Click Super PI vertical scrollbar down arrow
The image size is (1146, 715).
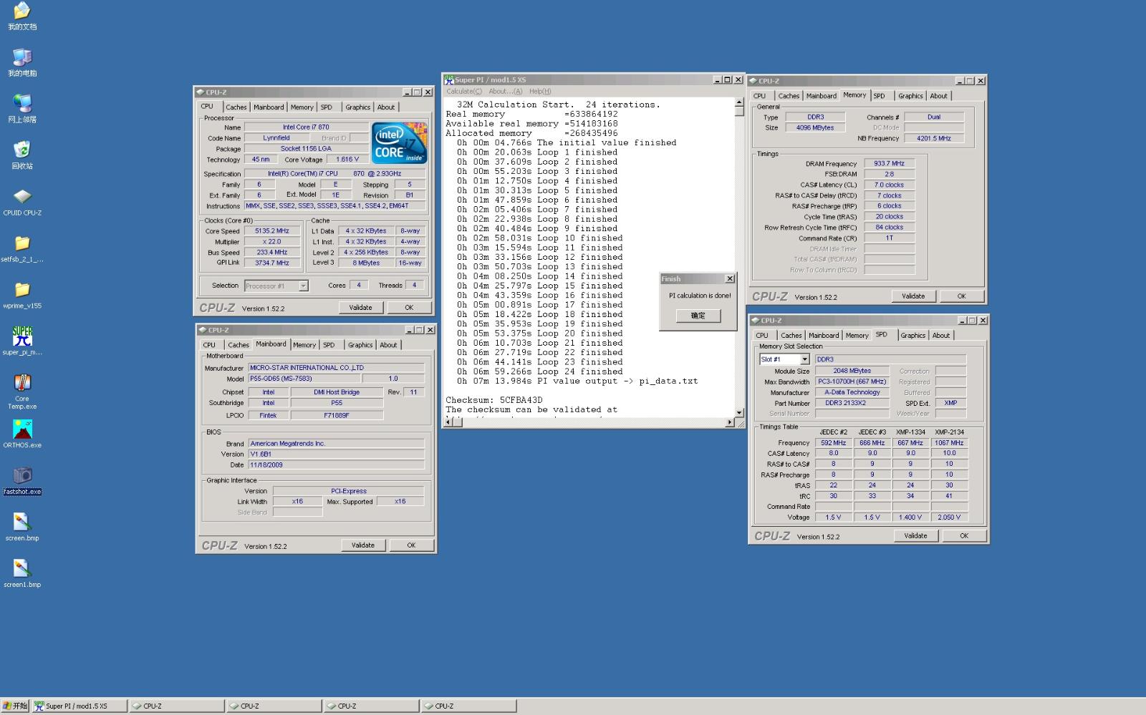(740, 413)
